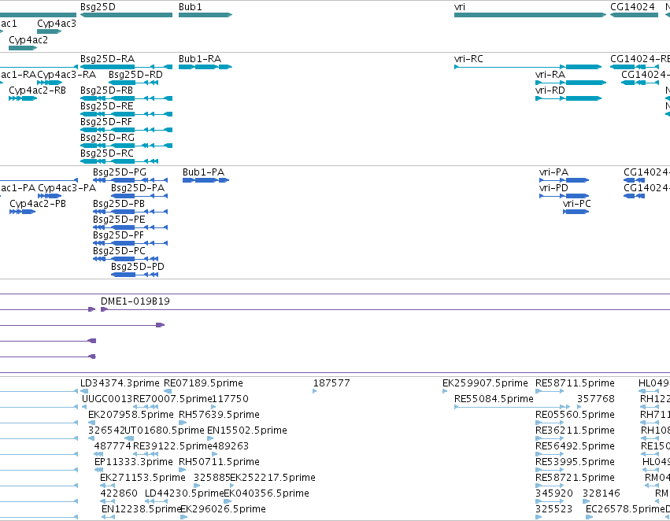Select protein Bsg25D-PD label
Image resolution: width=670 pixels, height=521 pixels.
138,267
